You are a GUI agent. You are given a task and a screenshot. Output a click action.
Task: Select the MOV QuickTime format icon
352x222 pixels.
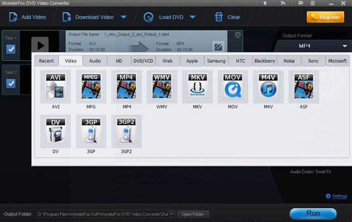click(233, 86)
